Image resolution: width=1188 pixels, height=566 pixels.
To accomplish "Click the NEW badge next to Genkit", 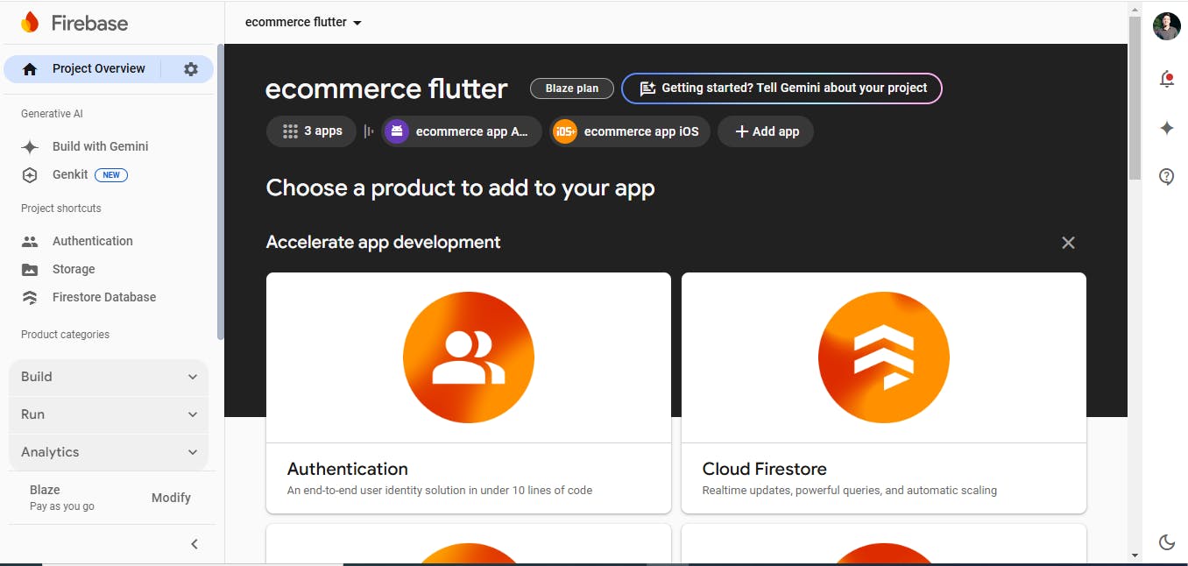I will tap(111, 175).
